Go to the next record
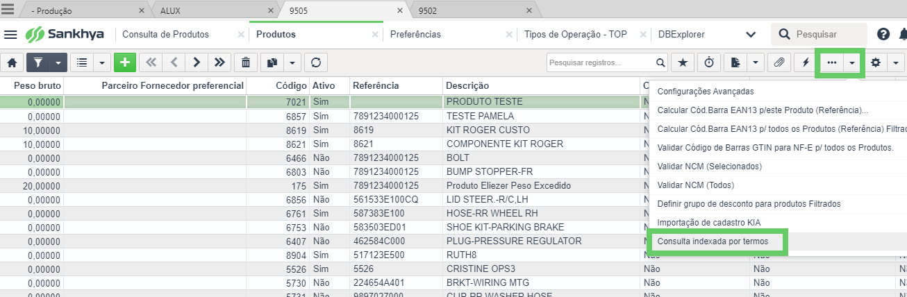The height and width of the screenshot is (297, 907). coord(197,62)
